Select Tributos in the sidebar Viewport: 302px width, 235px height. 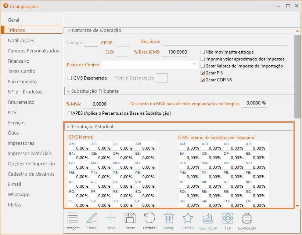point(33,30)
